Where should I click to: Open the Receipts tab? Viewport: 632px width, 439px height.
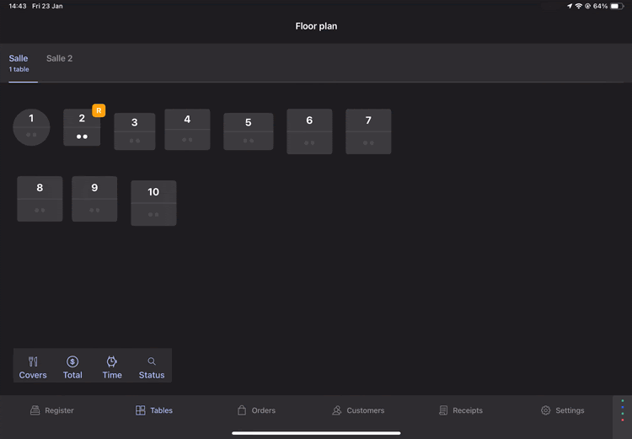click(461, 410)
